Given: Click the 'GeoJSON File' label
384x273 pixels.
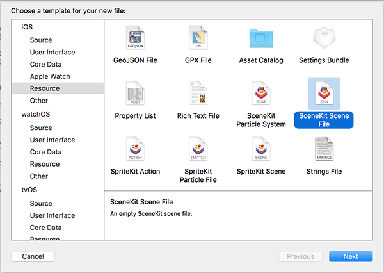Looking at the screenshot, I should (135, 60).
